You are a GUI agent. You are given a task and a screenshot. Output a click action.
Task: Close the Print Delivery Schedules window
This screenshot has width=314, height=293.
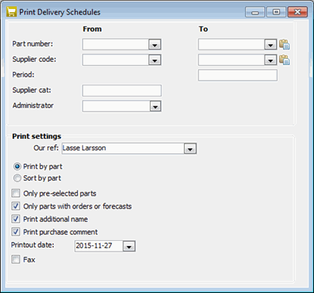point(297,12)
